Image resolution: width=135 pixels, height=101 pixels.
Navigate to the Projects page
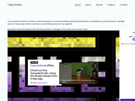click(x=111, y=5)
